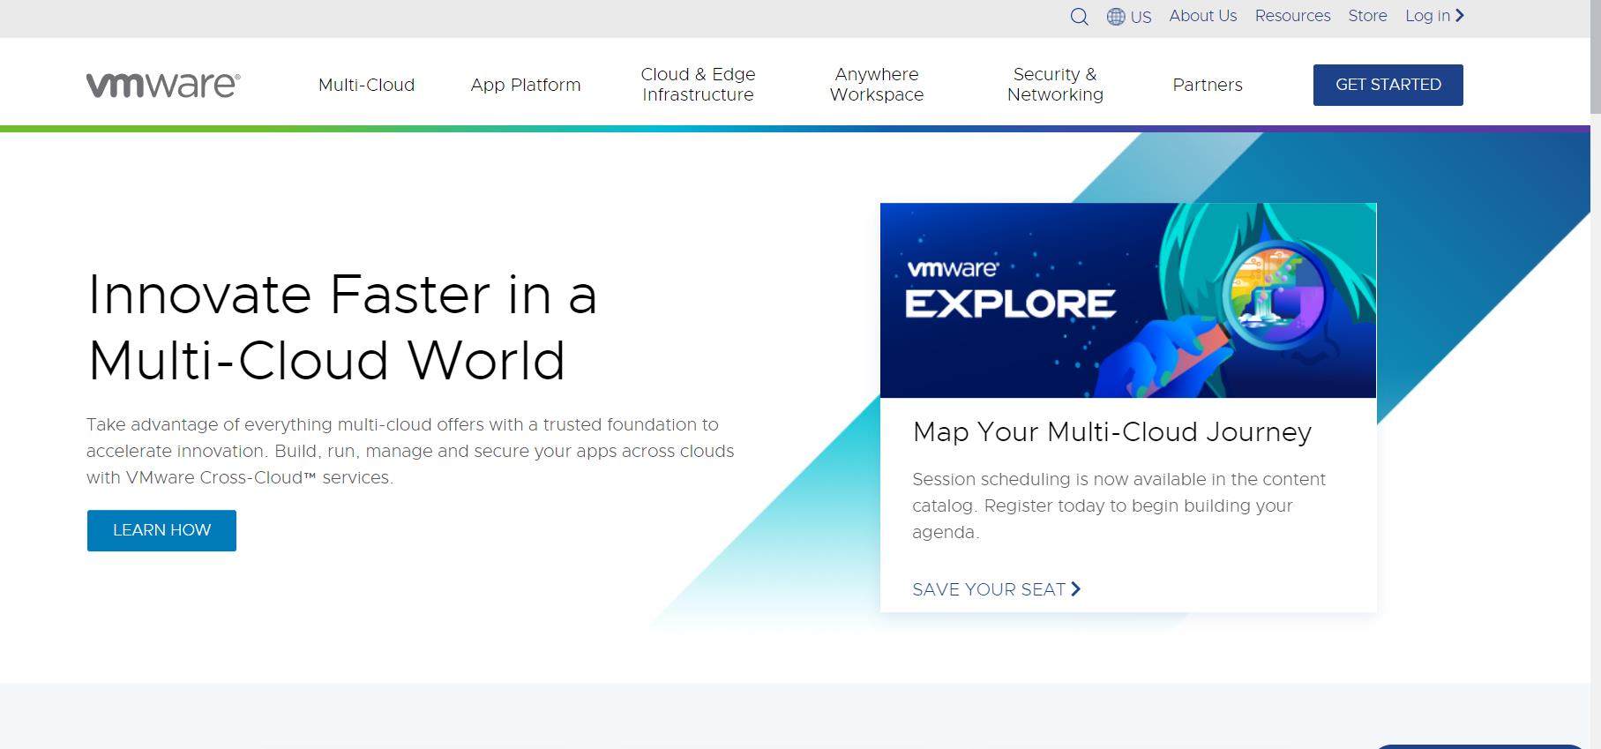This screenshot has height=749, width=1601.
Task: Open the App Platform menu
Action: pos(526,85)
